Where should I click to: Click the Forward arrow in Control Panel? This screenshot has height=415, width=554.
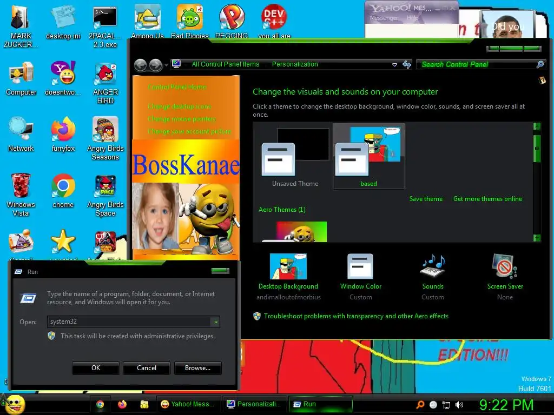[x=155, y=65]
